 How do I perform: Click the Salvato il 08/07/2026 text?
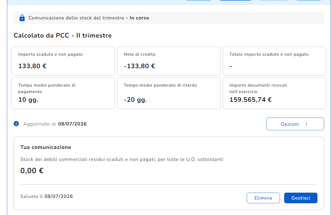(x=47, y=196)
